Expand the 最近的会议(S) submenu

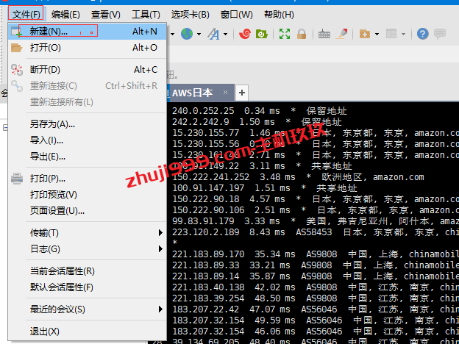(x=88, y=309)
